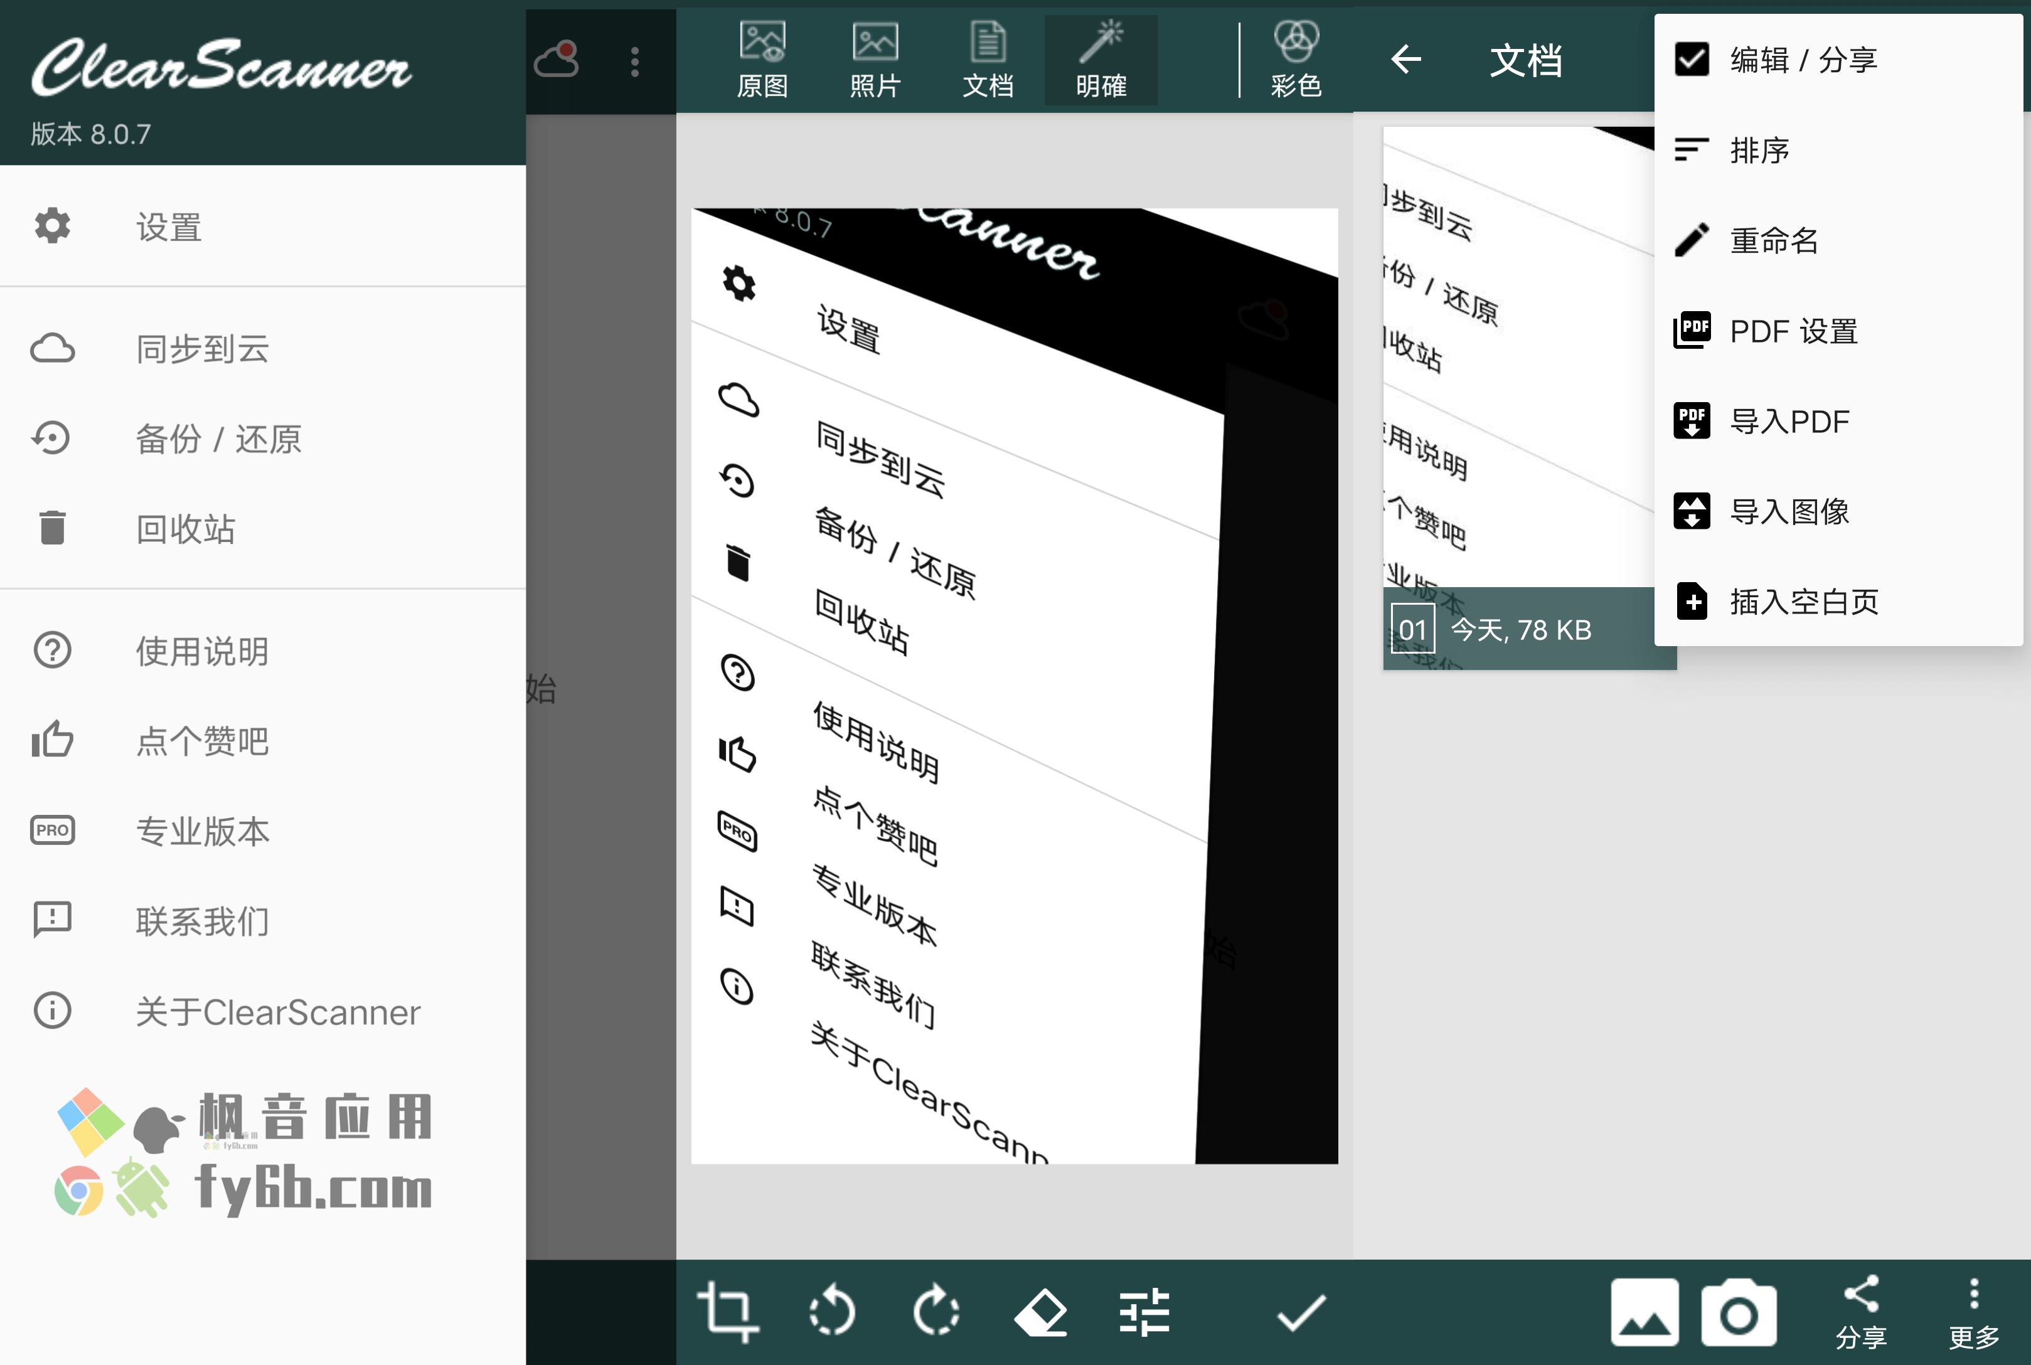Open usage instructions question-mark icon
The height and width of the screenshot is (1365, 2031).
[x=52, y=651]
